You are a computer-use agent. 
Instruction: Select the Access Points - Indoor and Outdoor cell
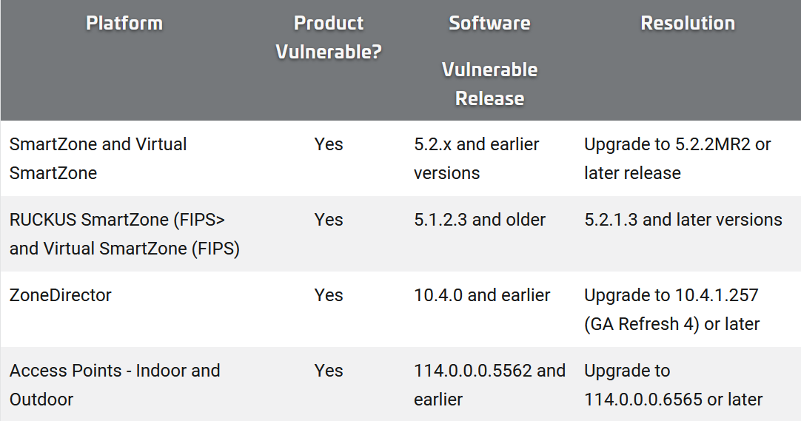115,385
